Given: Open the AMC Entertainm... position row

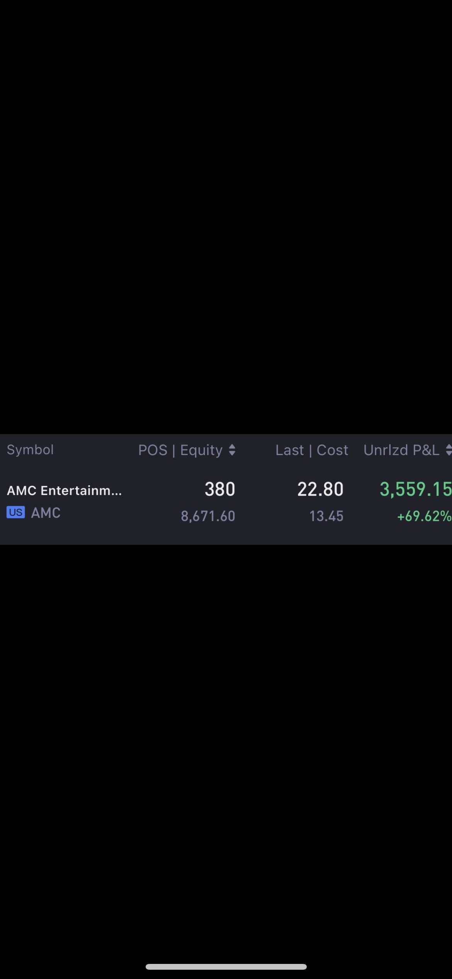Looking at the screenshot, I should click(x=226, y=501).
